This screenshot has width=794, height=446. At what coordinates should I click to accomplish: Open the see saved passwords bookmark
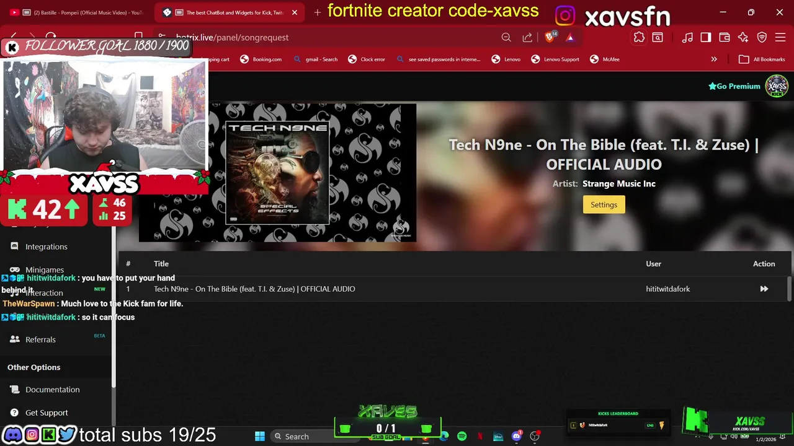(x=438, y=59)
